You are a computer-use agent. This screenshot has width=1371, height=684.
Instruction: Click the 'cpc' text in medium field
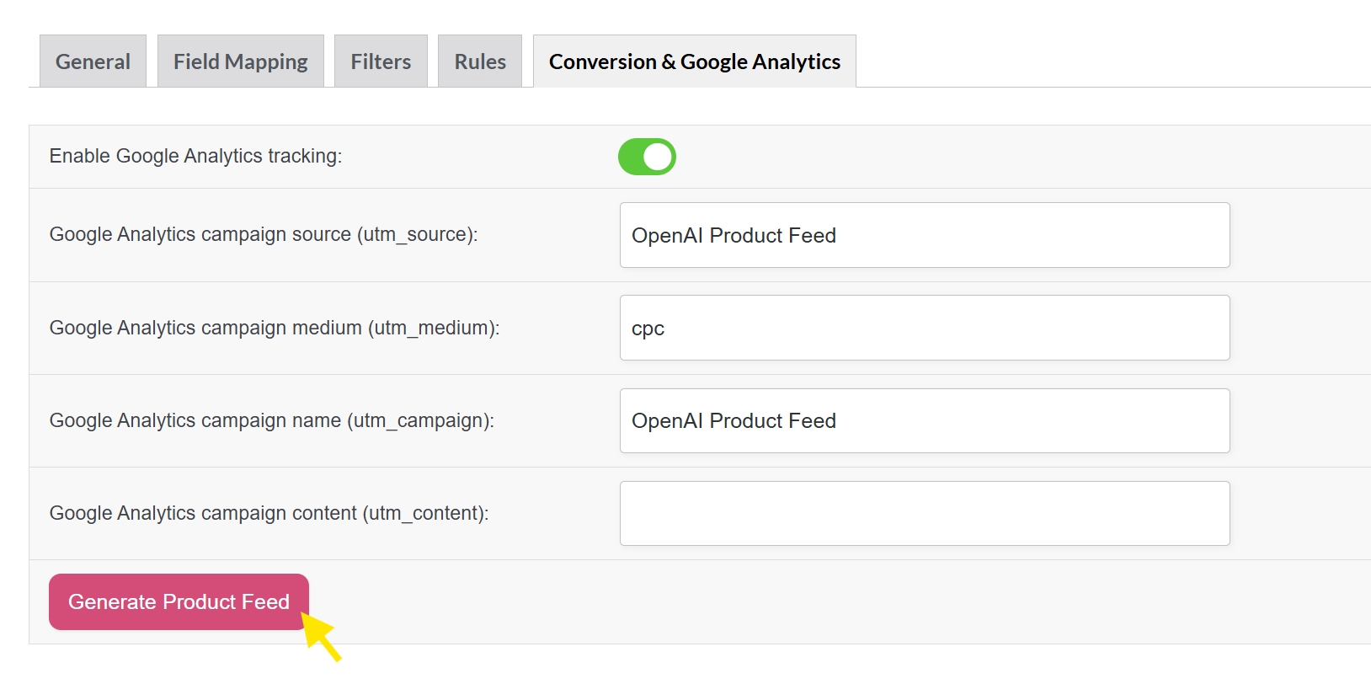(648, 329)
